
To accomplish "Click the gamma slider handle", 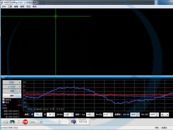I will [59, 122].
